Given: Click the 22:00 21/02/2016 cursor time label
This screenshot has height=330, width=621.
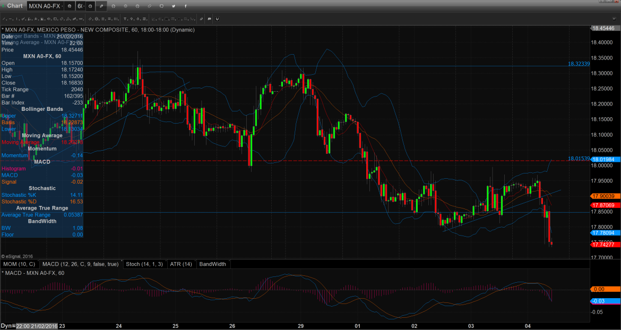Looking at the screenshot, I should click(x=36, y=326).
